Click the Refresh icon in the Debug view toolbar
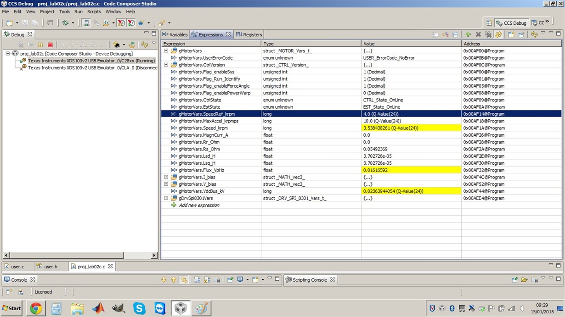The image size is (565, 317). (145, 44)
